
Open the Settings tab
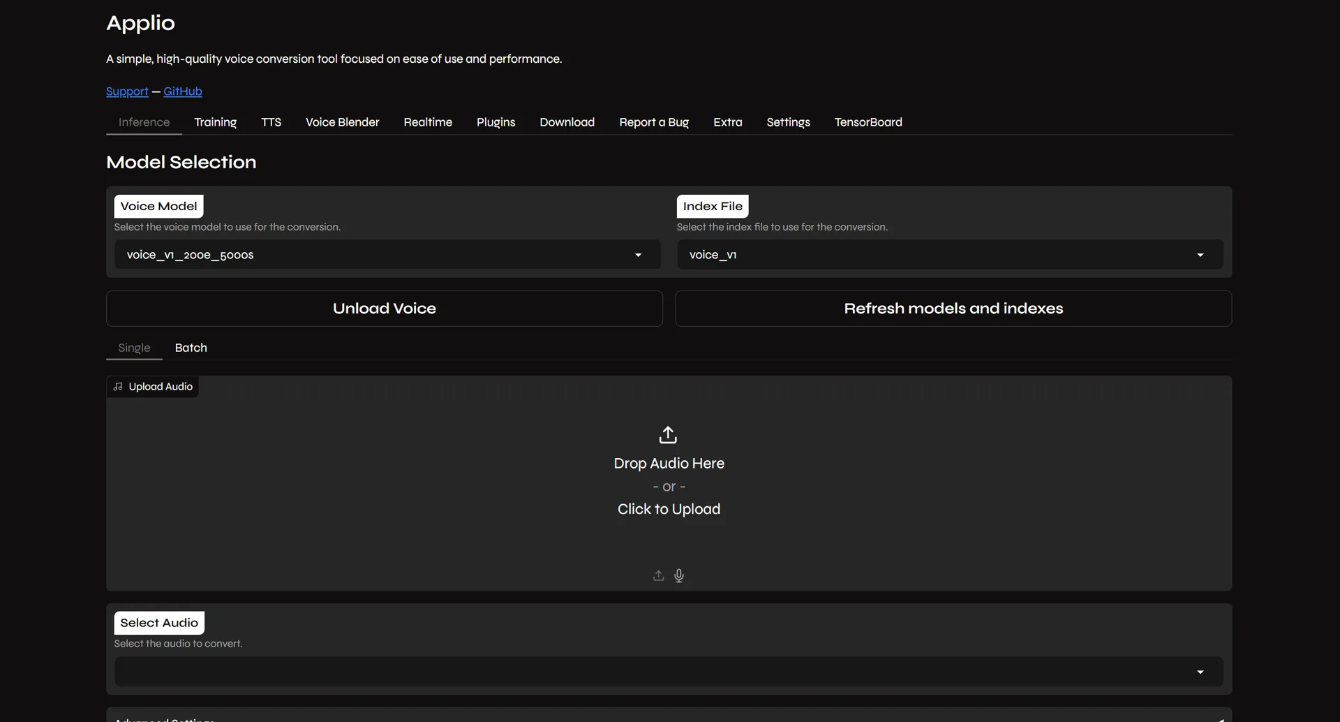point(788,122)
